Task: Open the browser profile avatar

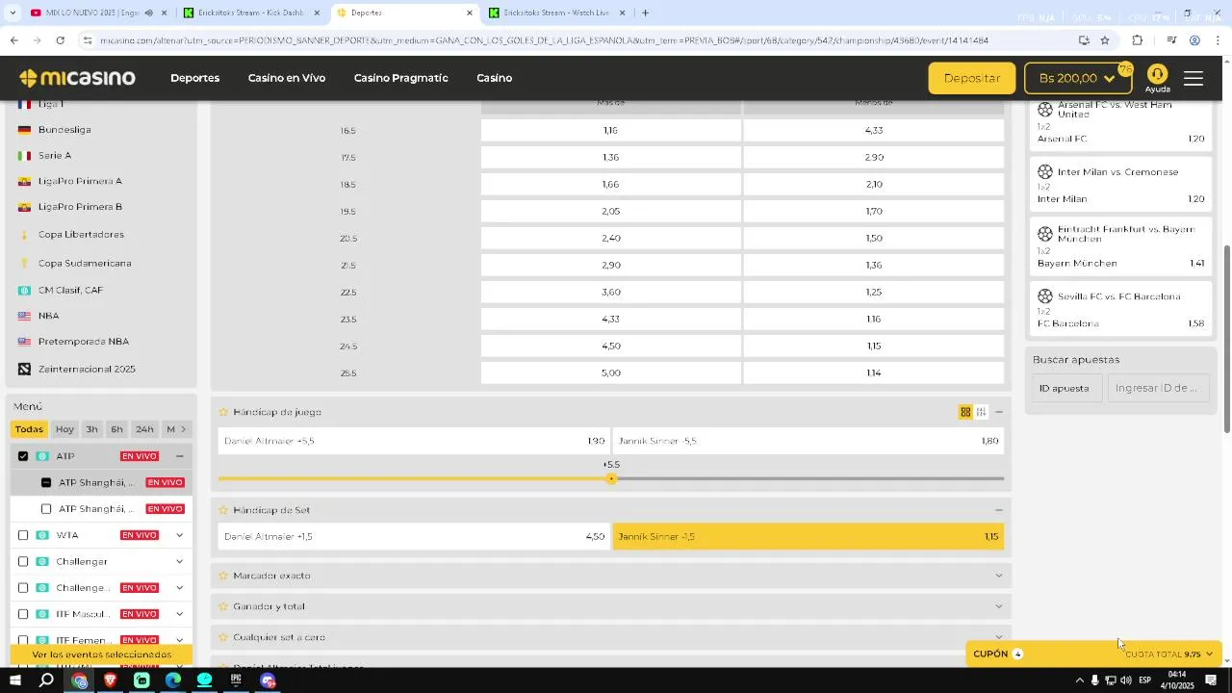Action: pos(1194,40)
